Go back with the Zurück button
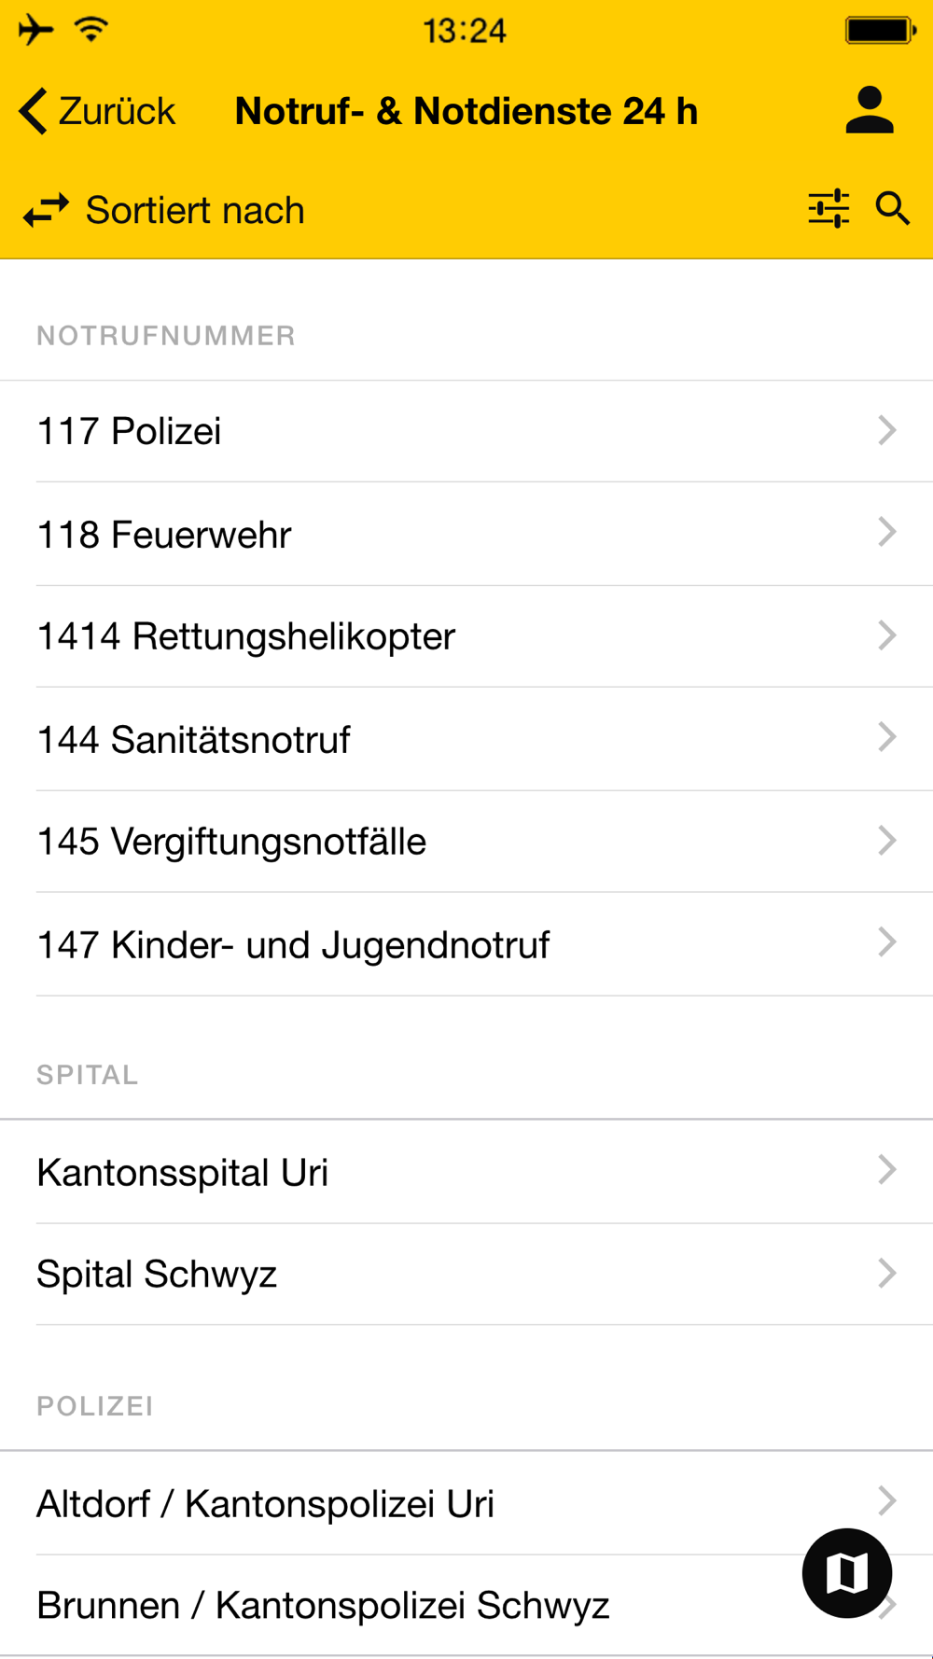 click(x=97, y=111)
